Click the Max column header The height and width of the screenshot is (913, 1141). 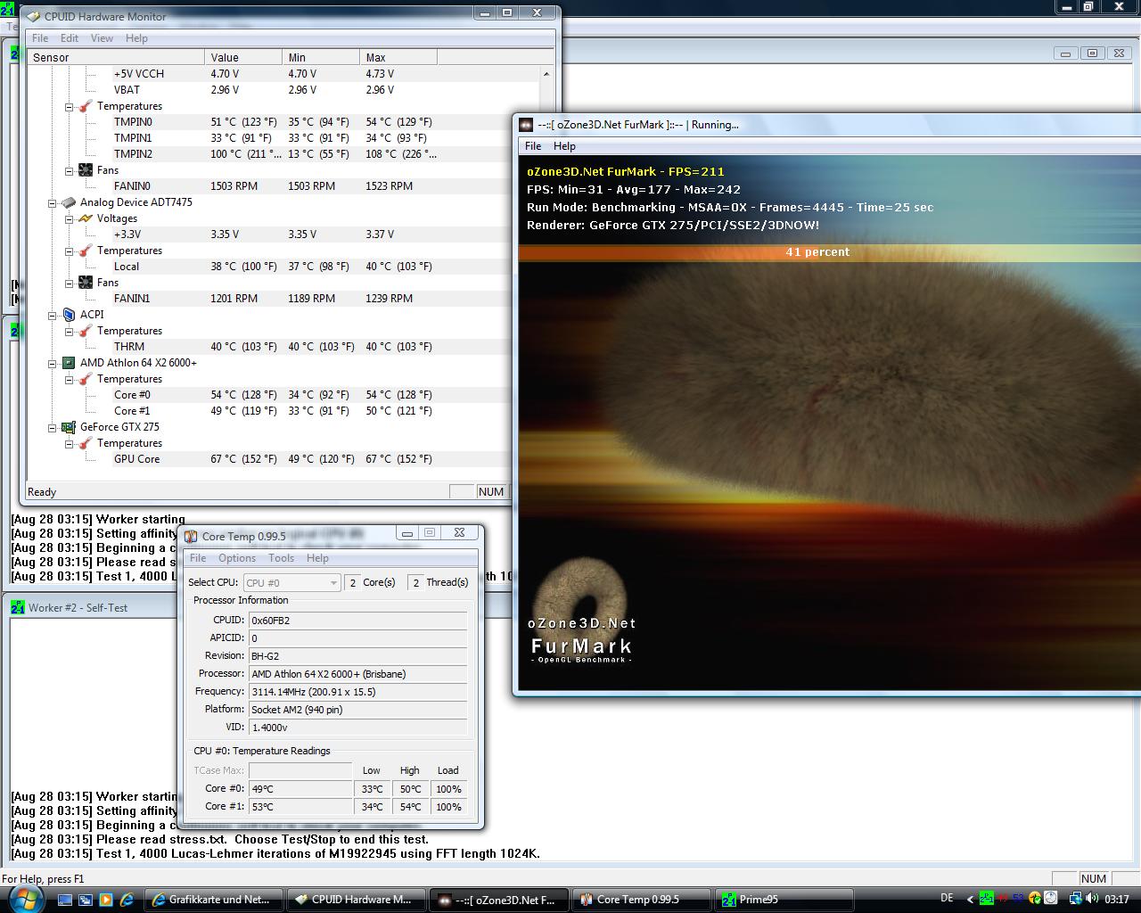[398, 57]
